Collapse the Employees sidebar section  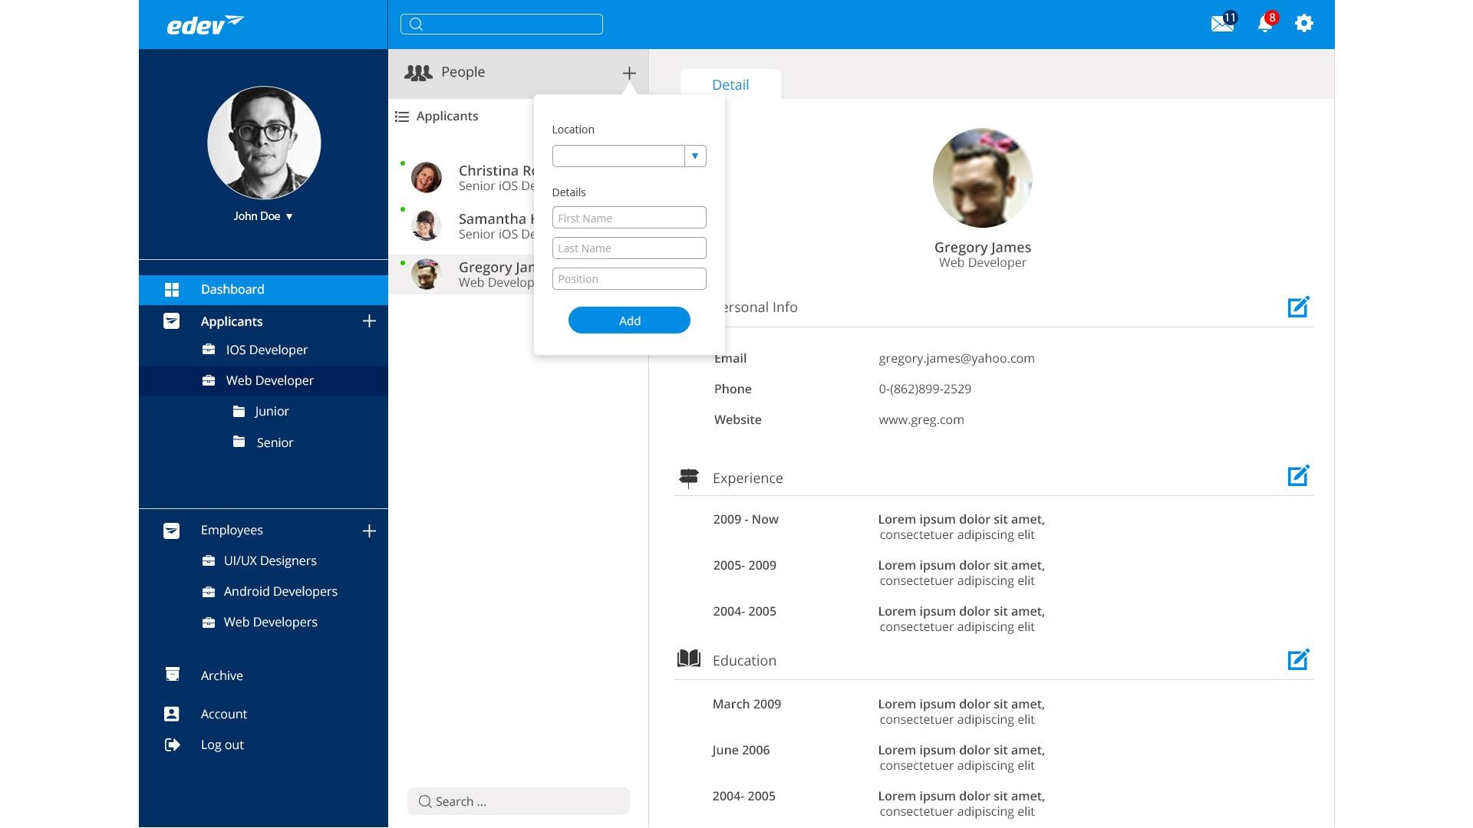tap(171, 531)
